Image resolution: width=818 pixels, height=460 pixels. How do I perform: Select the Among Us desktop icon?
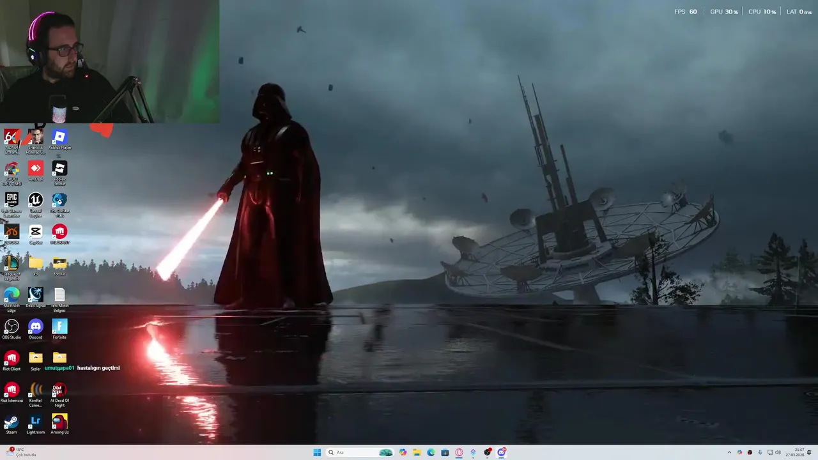coord(59,424)
